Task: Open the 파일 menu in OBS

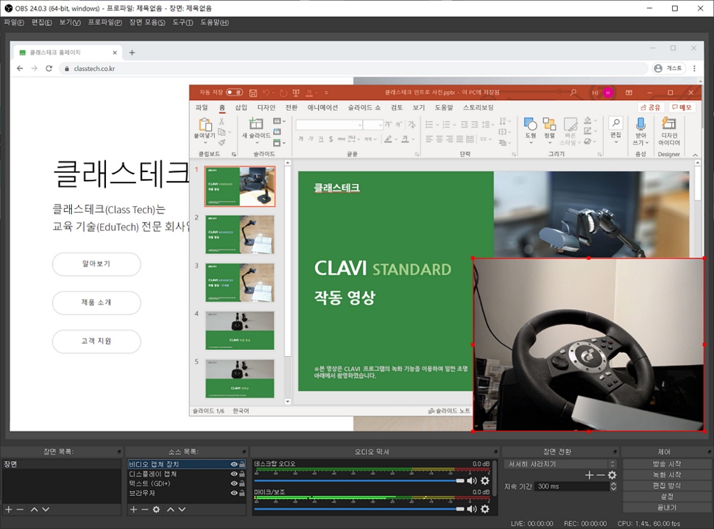Action: (x=14, y=23)
